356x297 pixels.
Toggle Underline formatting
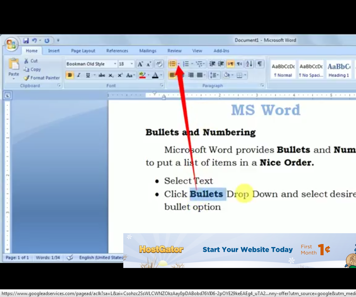(x=88, y=75)
